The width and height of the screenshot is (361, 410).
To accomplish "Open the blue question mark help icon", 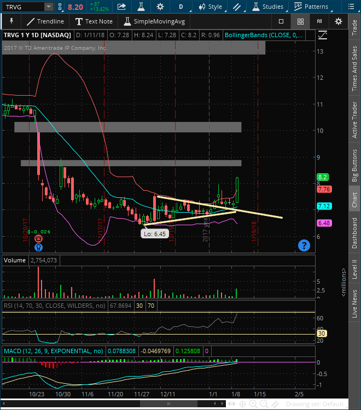I will click(x=304, y=245).
